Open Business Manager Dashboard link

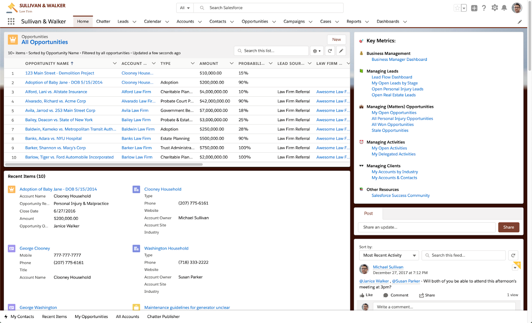coord(399,59)
